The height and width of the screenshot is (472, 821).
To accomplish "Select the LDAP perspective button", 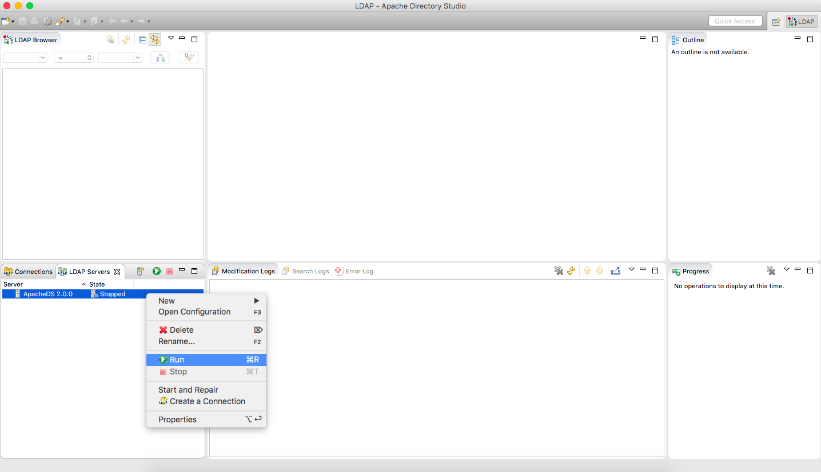I will coord(802,22).
